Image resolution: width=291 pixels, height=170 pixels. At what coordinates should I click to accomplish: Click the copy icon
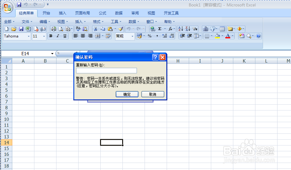pyautogui.click(x=103, y=29)
